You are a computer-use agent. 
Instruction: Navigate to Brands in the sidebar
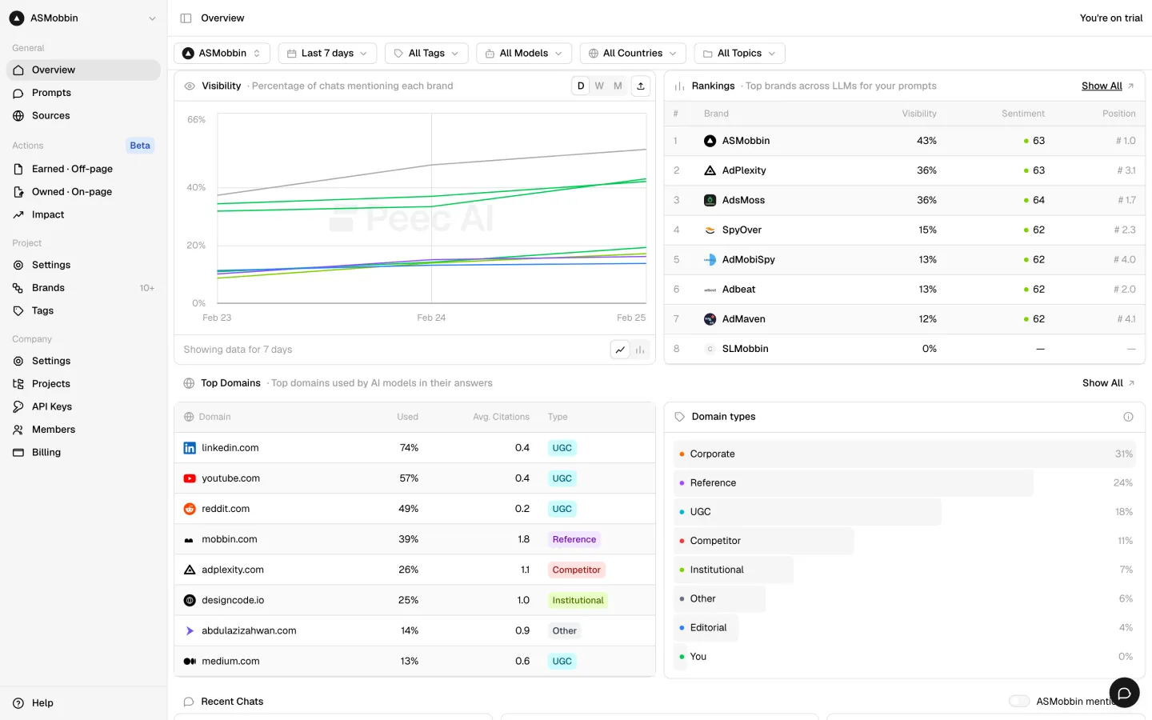tap(83, 288)
